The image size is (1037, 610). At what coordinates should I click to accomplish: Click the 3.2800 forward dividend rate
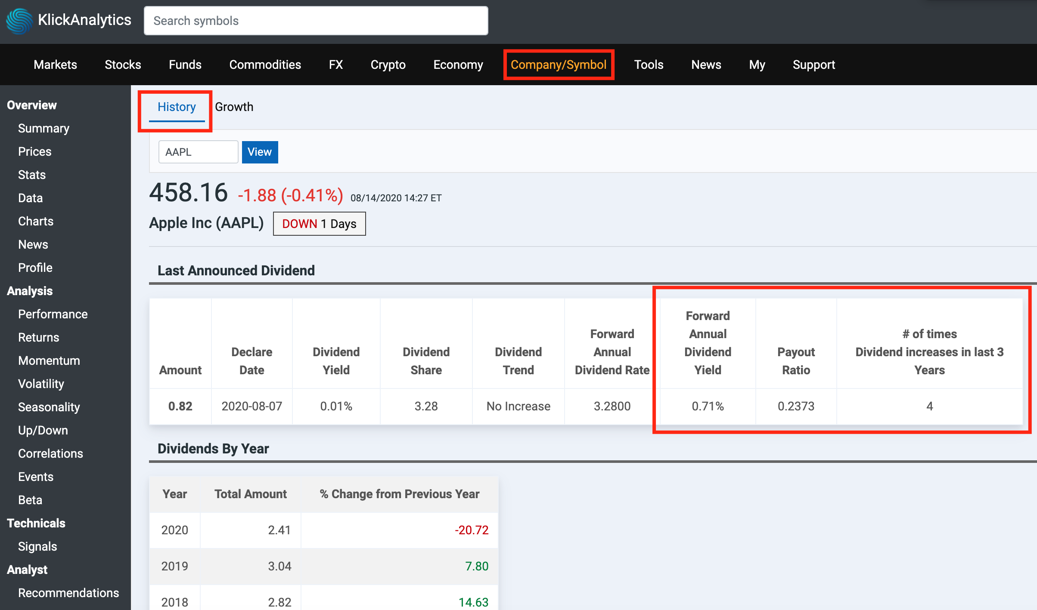pos(612,406)
